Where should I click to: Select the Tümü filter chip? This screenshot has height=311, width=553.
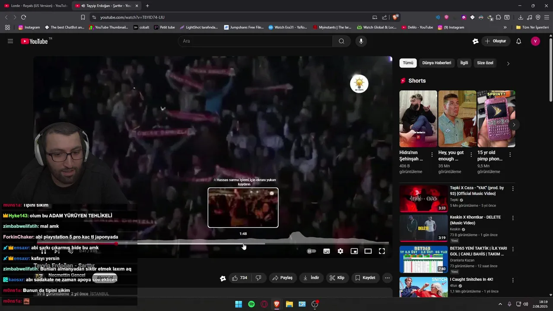(x=408, y=63)
